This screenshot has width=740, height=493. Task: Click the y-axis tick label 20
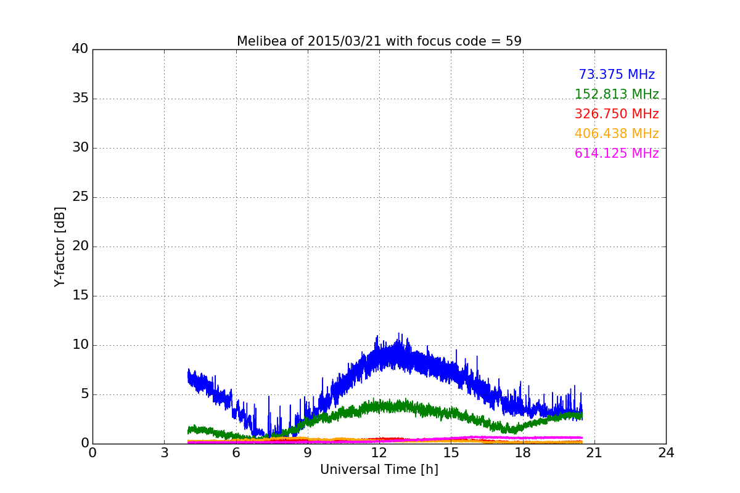[x=80, y=246]
